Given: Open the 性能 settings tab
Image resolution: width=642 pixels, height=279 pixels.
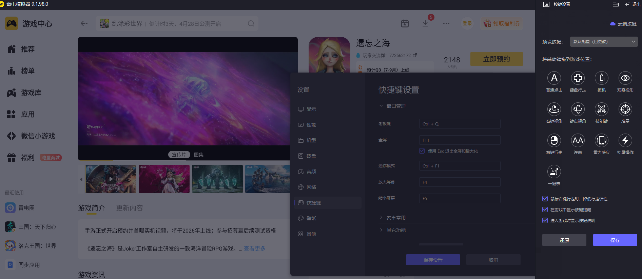Looking at the screenshot, I should (x=311, y=125).
